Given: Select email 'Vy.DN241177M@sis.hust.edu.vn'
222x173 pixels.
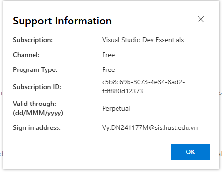Looking at the screenshot, I should [150, 127].
